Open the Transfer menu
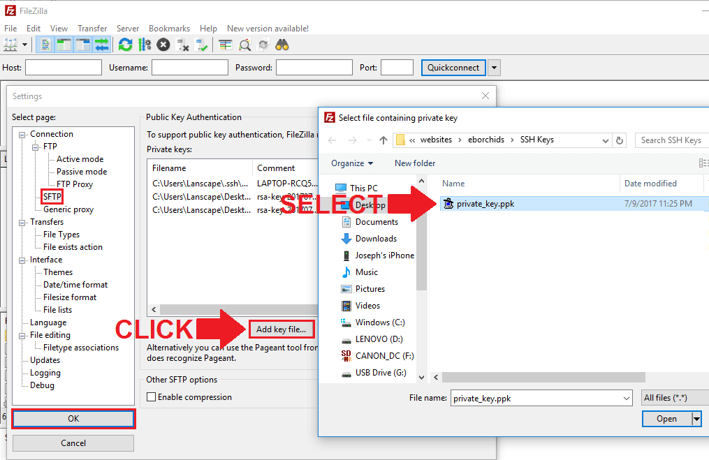Screen dimensions: 709x460 coord(92,29)
